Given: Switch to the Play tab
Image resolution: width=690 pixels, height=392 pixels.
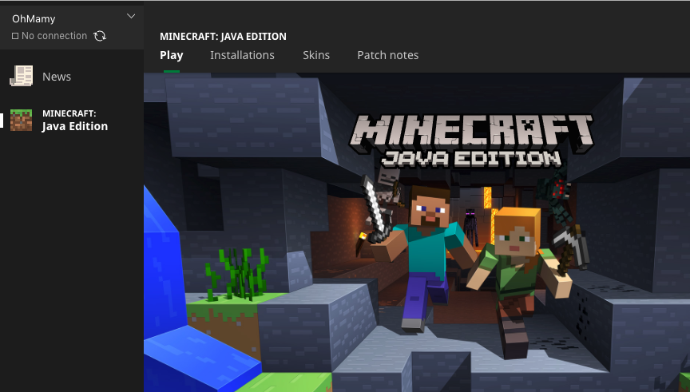Looking at the screenshot, I should click(x=171, y=55).
